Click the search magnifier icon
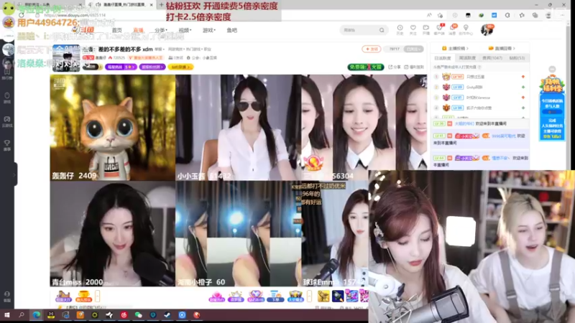 (382, 30)
